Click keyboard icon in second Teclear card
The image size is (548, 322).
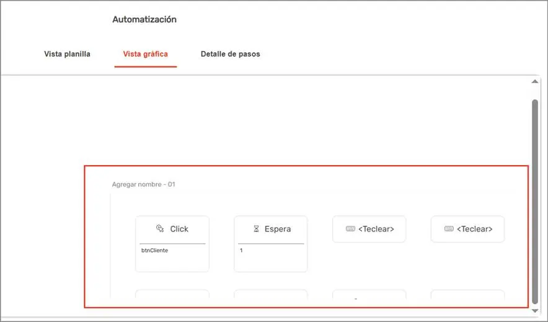(x=449, y=229)
